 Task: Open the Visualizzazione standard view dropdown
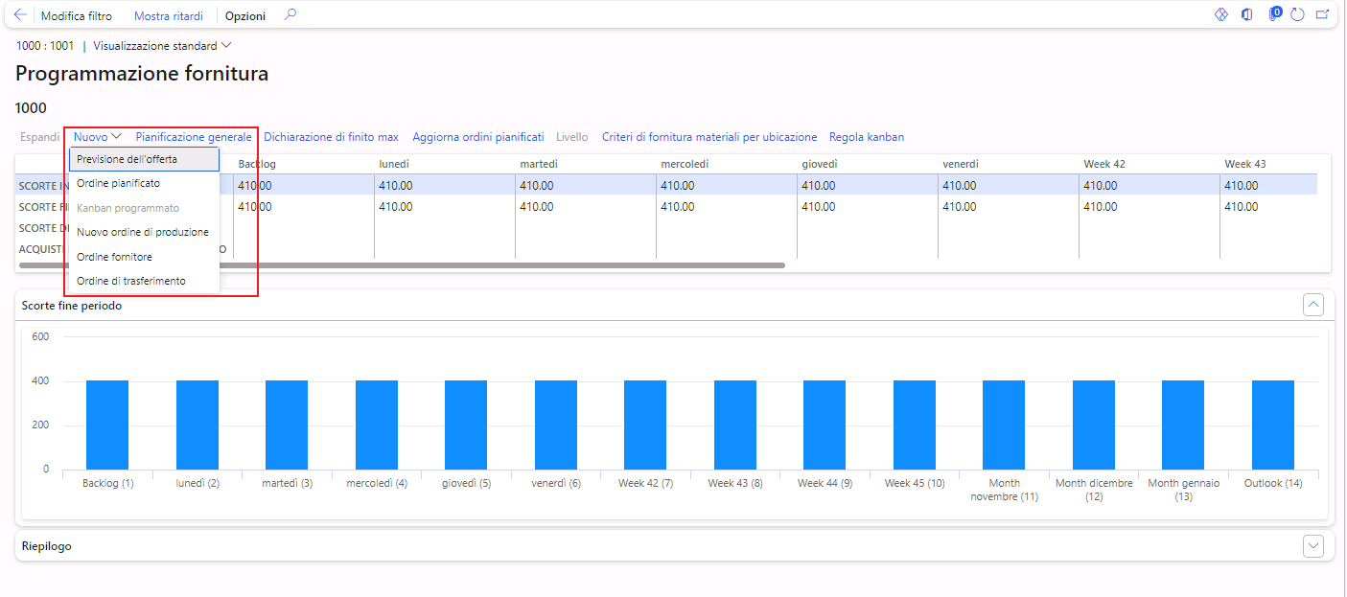(160, 45)
